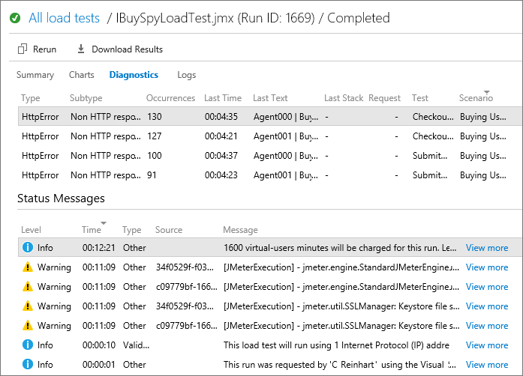Sort by the Scenario column sort arrow
Image resolution: width=523 pixels, height=376 pixels.
[x=487, y=92]
